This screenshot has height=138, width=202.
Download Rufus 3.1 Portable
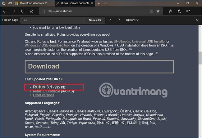click(x=46, y=91)
